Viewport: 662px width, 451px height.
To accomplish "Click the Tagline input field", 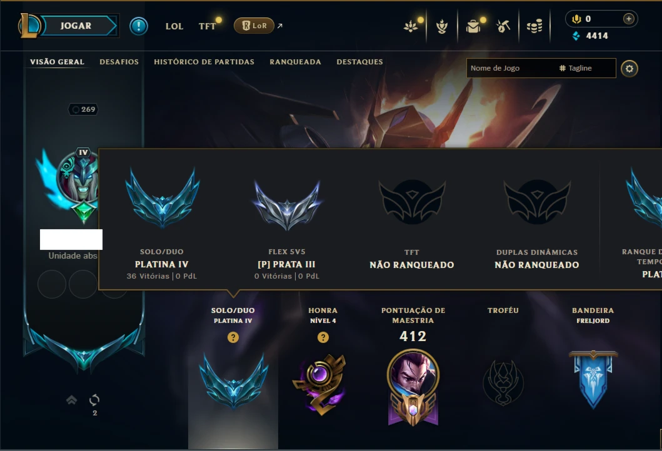I will (586, 68).
